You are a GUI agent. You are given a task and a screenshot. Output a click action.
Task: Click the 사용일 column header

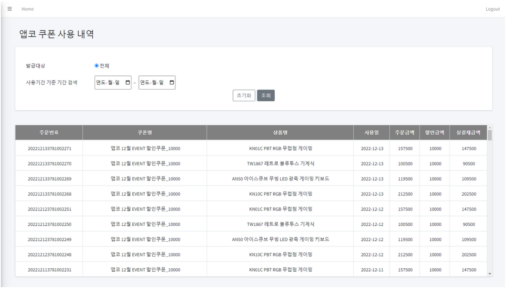(371, 132)
